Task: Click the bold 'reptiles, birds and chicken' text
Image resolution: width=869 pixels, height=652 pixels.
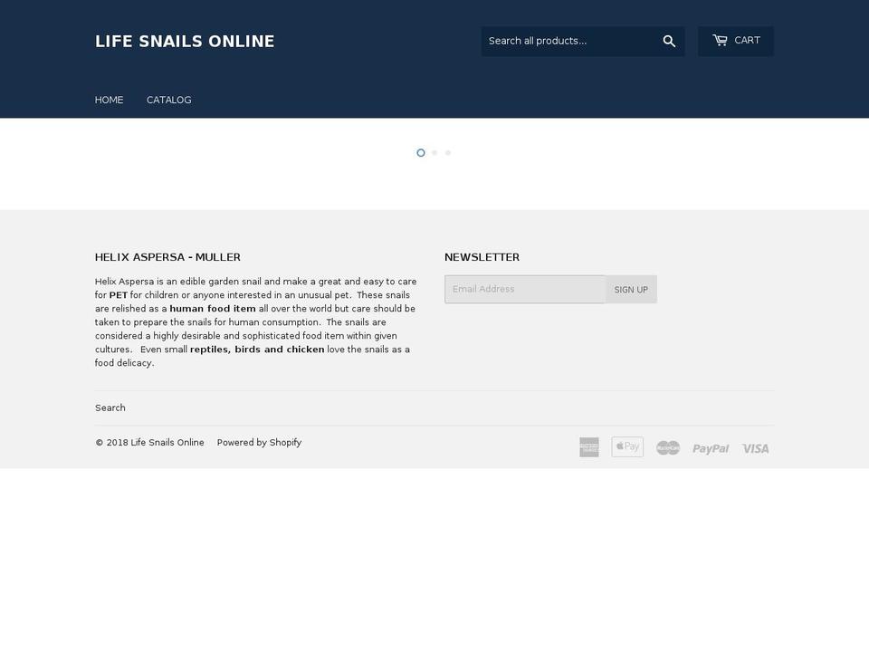Action: click(x=257, y=350)
